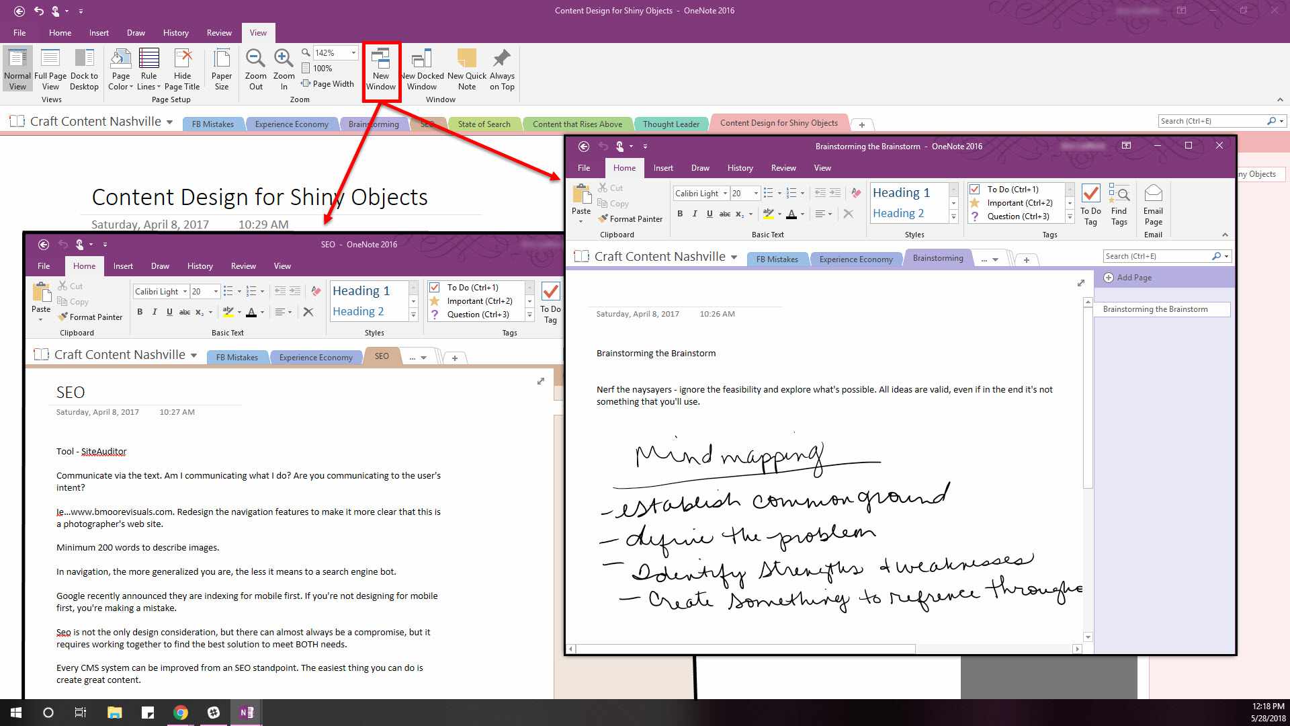Open Content that Rises Above section
1290x726 pixels.
[x=577, y=124]
